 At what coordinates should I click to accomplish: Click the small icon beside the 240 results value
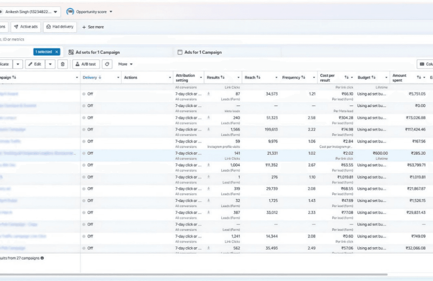tap(209, 118)
